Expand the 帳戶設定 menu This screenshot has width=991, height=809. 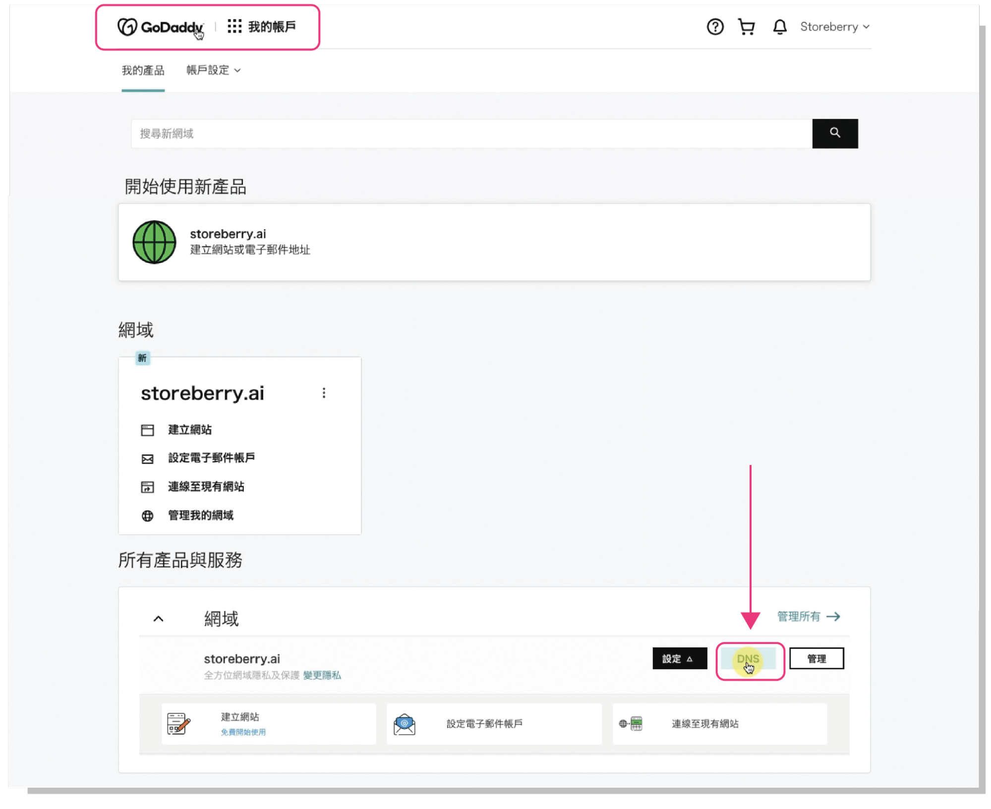coord(213,70)
